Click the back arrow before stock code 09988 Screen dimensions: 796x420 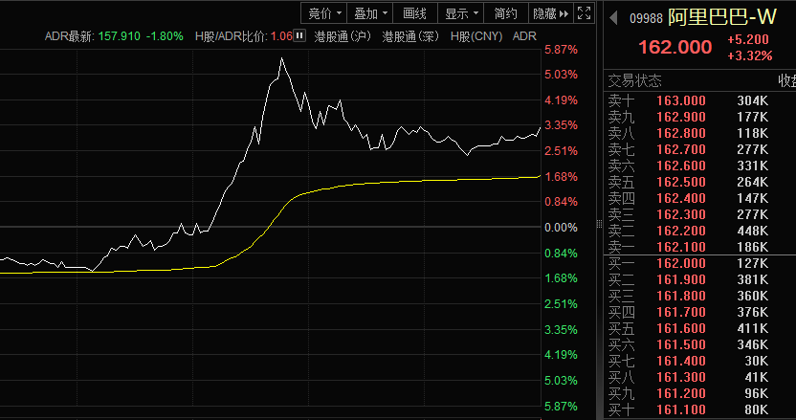(x=613, y=15)
